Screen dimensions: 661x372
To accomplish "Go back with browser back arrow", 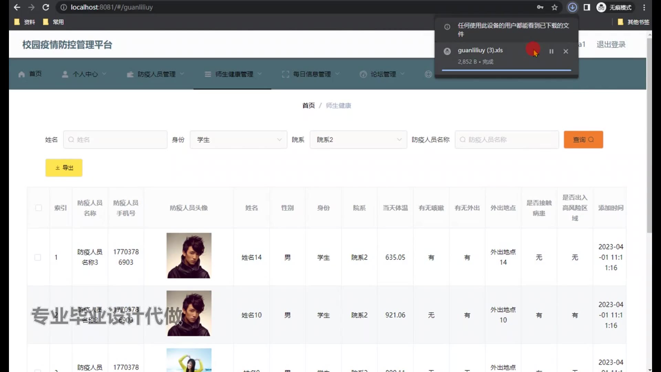I will pos(17,7).
